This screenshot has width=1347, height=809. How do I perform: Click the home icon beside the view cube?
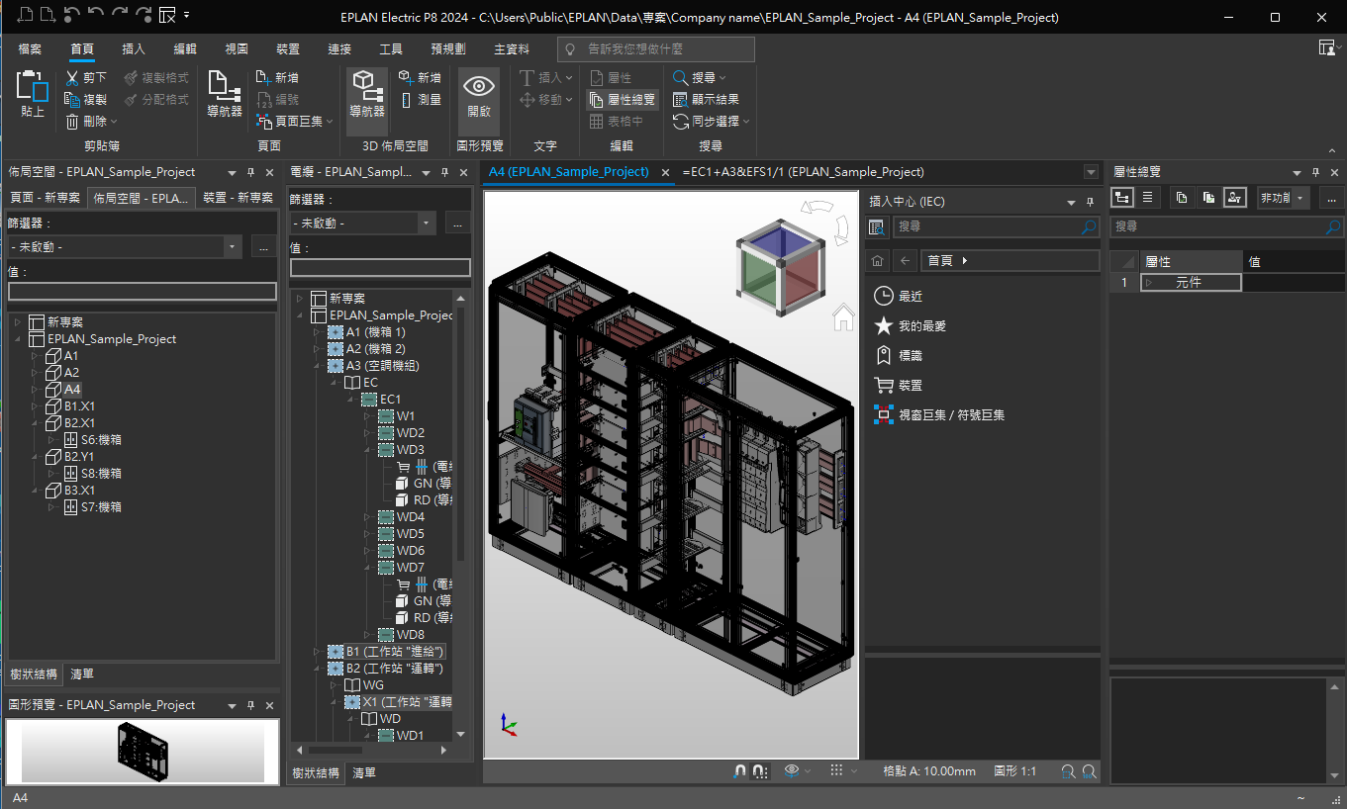(x=843, y=316)
